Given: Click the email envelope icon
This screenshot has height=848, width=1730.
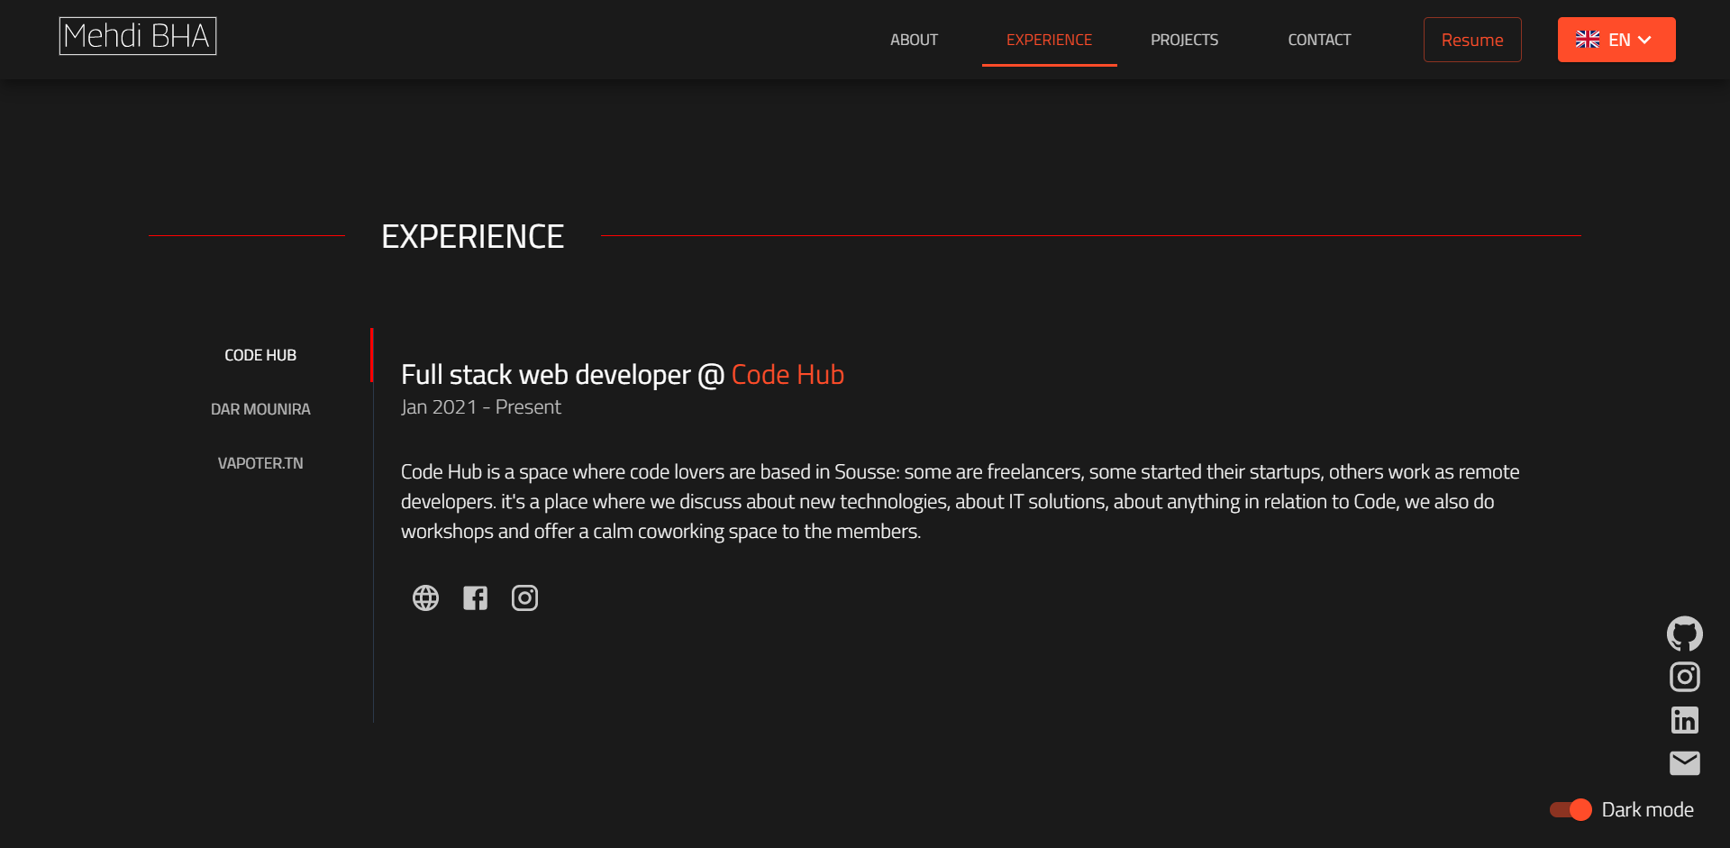Looking at the screenshot, I should click(1684, 763).
